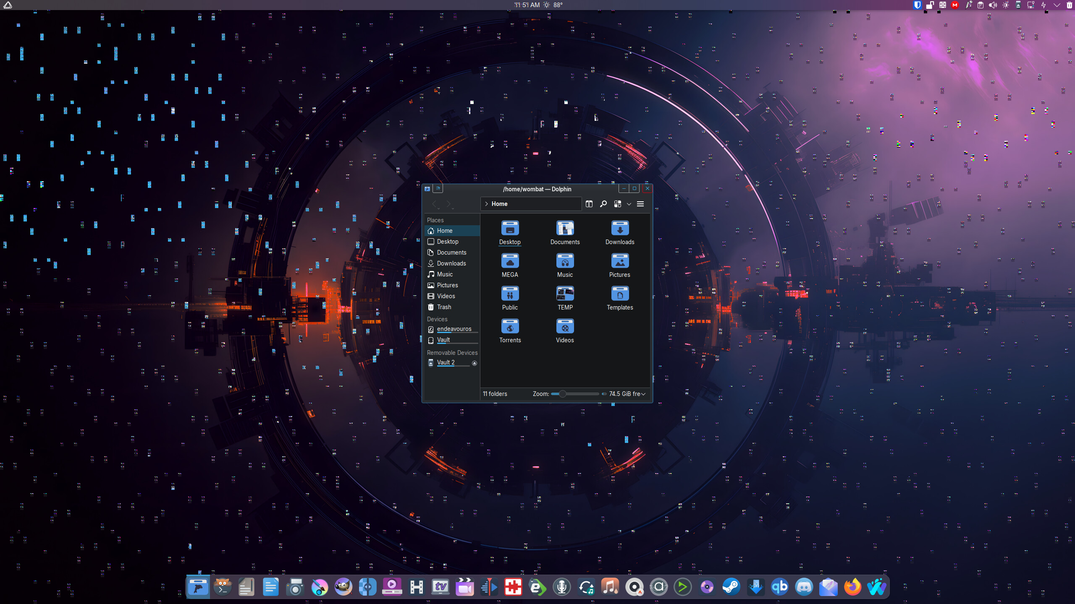
Task: Open the view mode dropdown arrow
Action: pos(629,204)
